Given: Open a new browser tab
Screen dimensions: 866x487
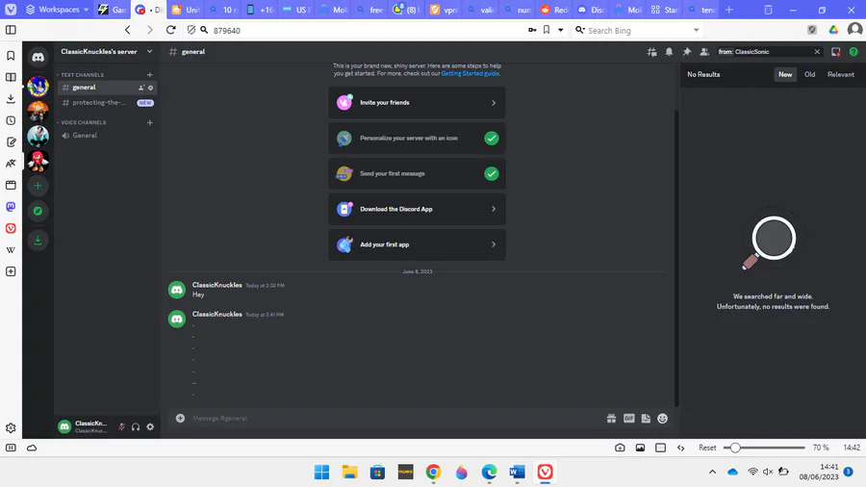Looking at the screenshot, I should [x=729, y=10].
